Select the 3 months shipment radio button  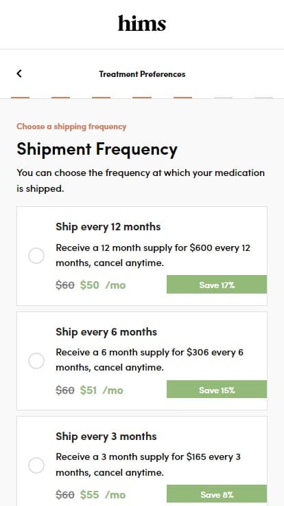(x=36, y=465)
